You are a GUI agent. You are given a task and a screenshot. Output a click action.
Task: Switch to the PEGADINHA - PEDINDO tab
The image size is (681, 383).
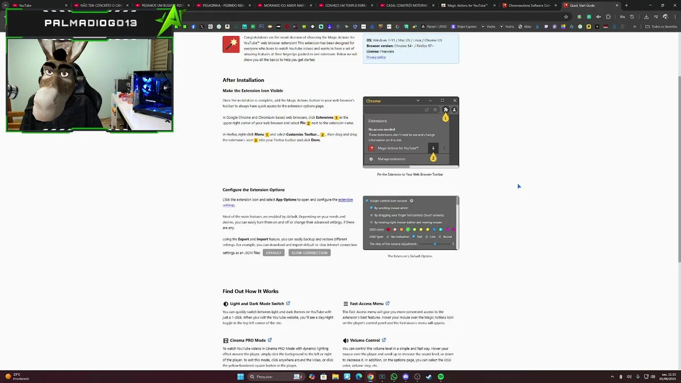pos(223,5)
